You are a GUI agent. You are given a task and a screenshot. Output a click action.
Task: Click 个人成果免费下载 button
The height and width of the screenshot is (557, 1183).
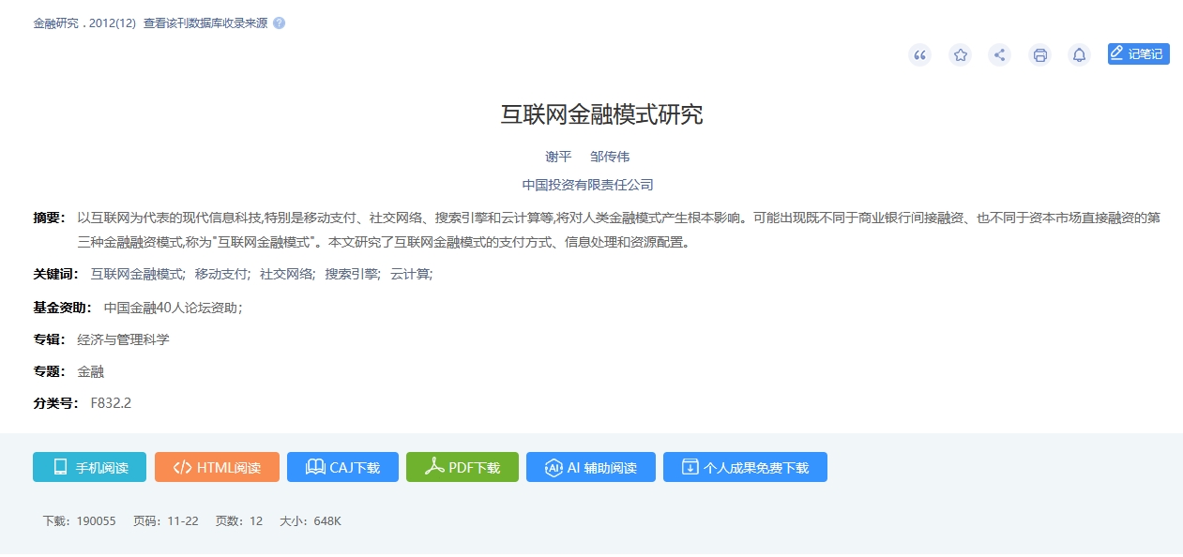745,467
